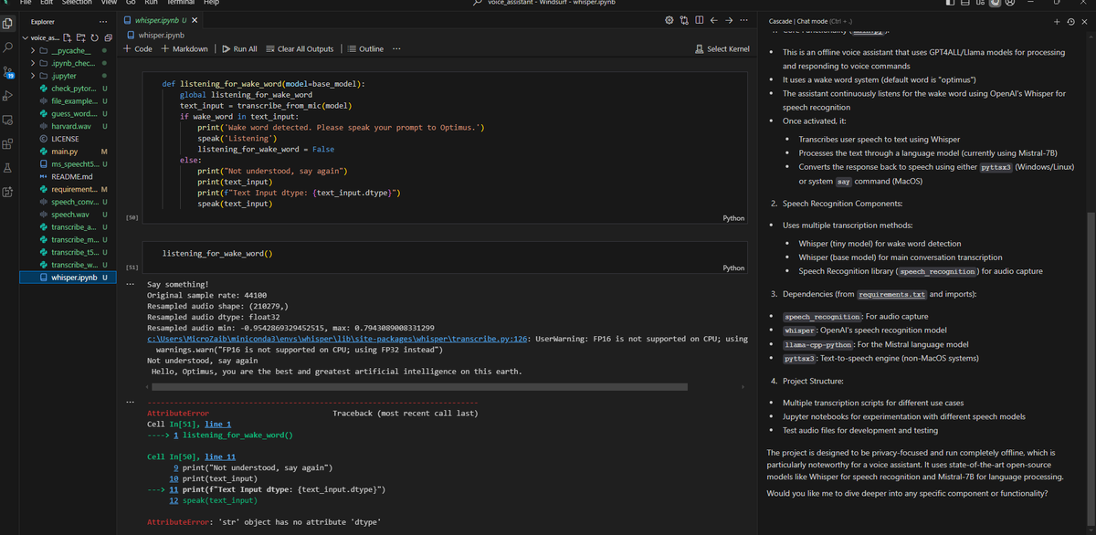Open README.md in Explorer

click(71, 176)
